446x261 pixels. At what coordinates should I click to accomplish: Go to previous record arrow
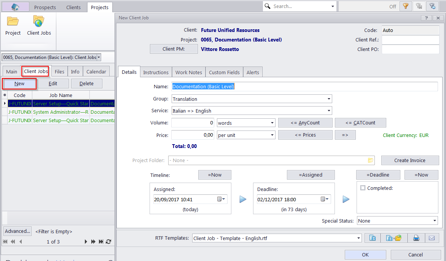21,242
